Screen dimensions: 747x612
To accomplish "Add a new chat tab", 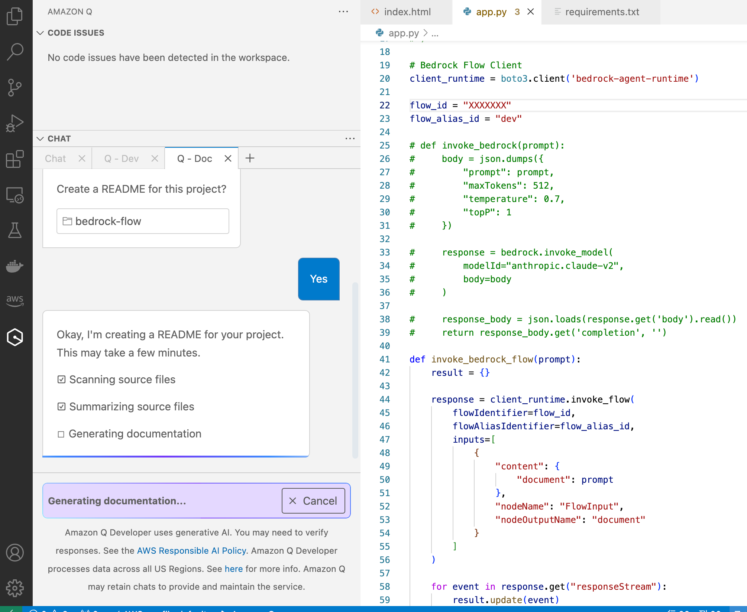I will pos(250,158).
